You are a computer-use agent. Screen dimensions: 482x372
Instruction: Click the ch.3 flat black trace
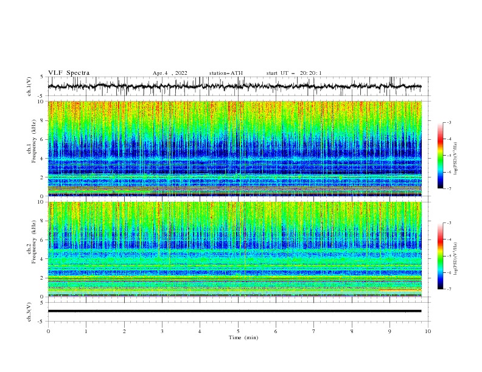point(234,311)
